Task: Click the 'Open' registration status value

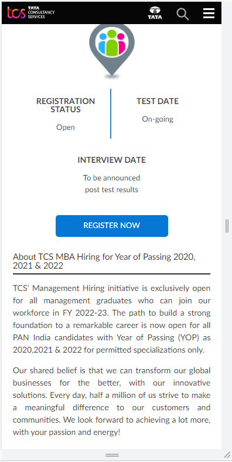Action: 66,128
